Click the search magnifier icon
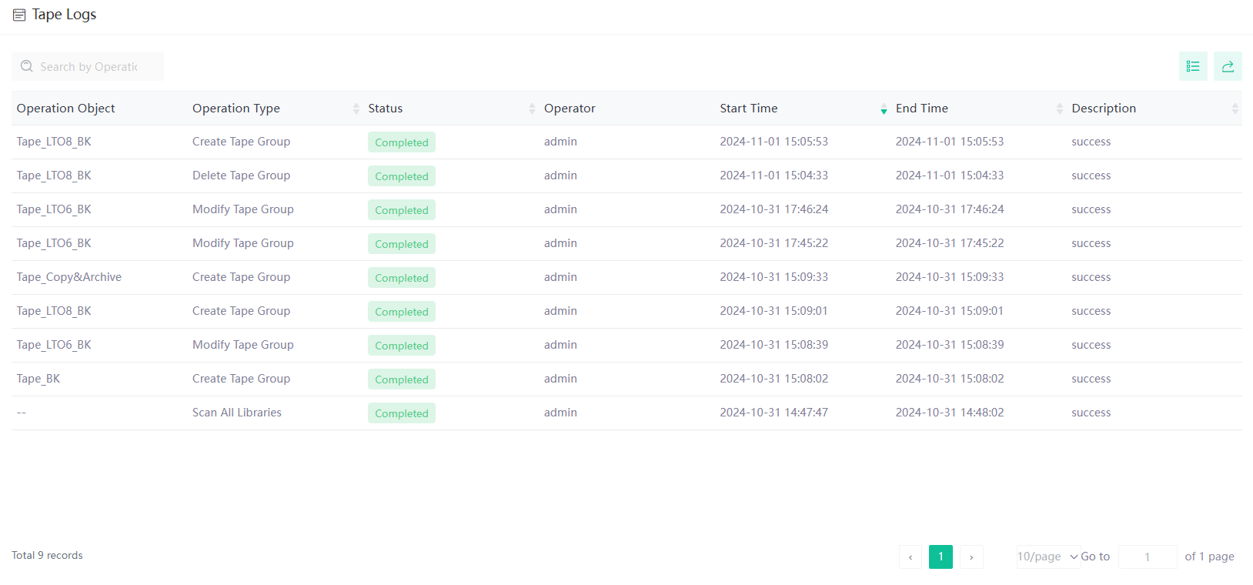 tap(27, 66)
